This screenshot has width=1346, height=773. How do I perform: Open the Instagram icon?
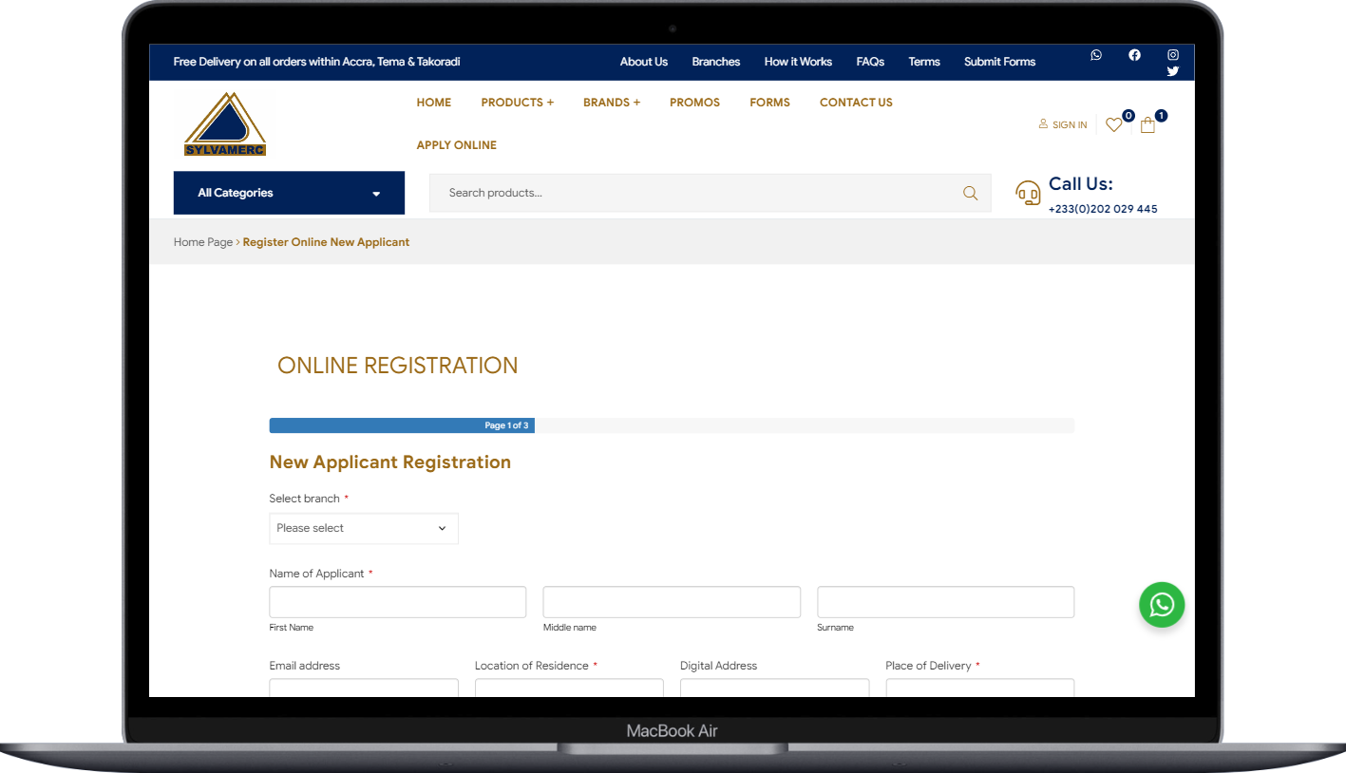coord(1173,55)
